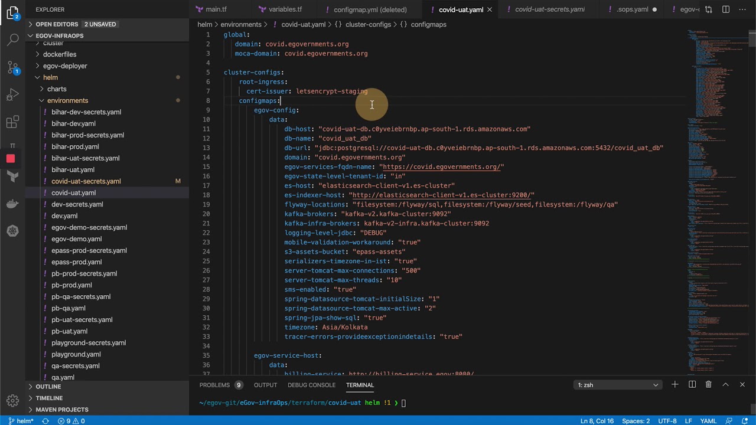Synchronize changes from the status bar
This screenshot has width=756, height=425.
(x=45, y=421)
